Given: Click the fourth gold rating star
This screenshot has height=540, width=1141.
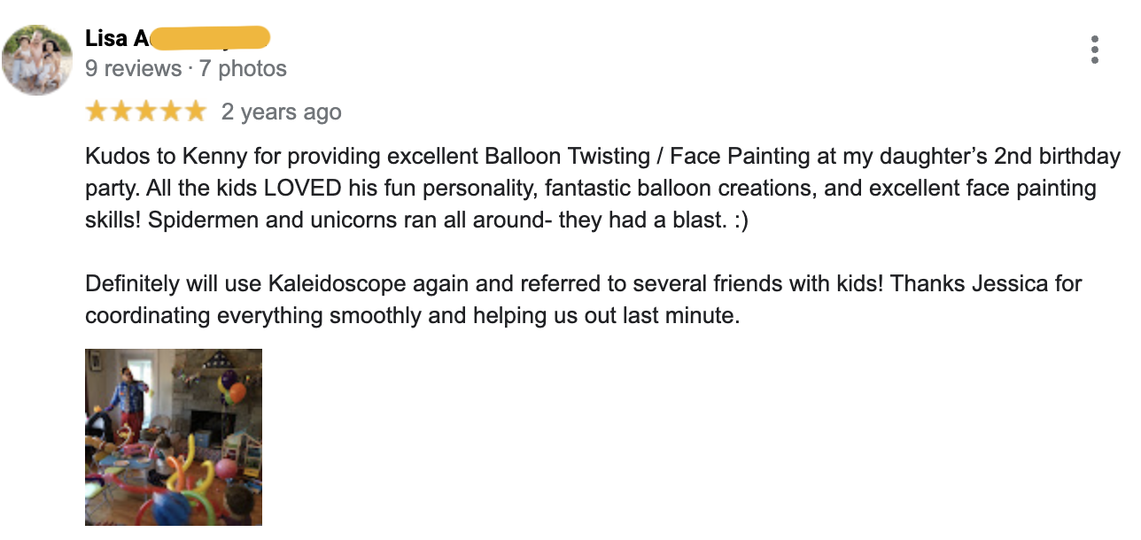Looking at the screenshot, I should (170, 112).
